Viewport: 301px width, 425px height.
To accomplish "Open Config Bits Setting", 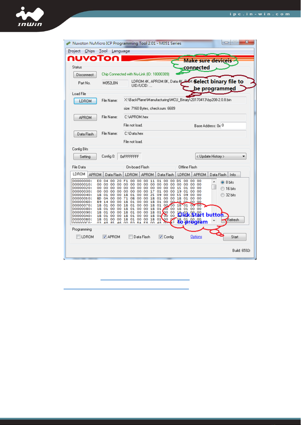I will (x=85, y=157).
